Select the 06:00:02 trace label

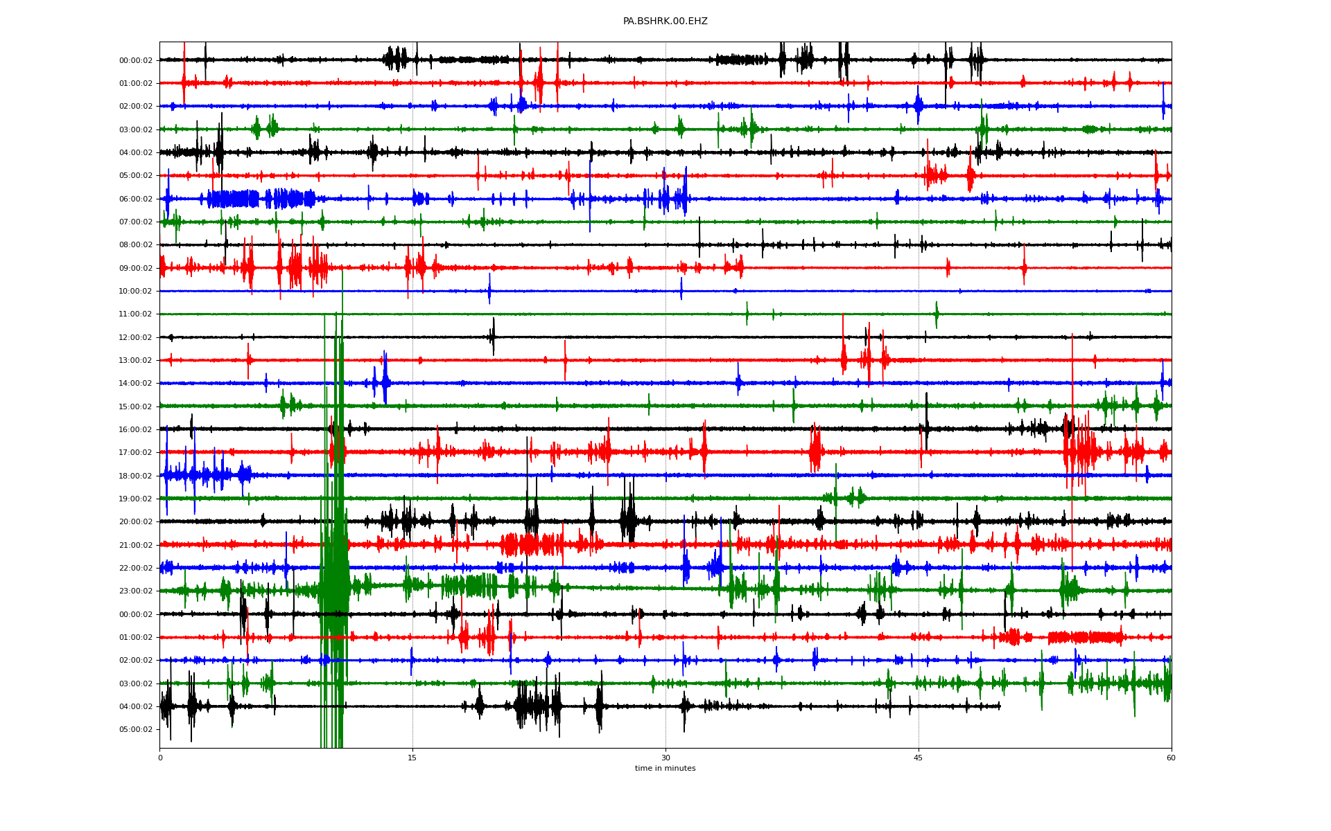(135, 199)
